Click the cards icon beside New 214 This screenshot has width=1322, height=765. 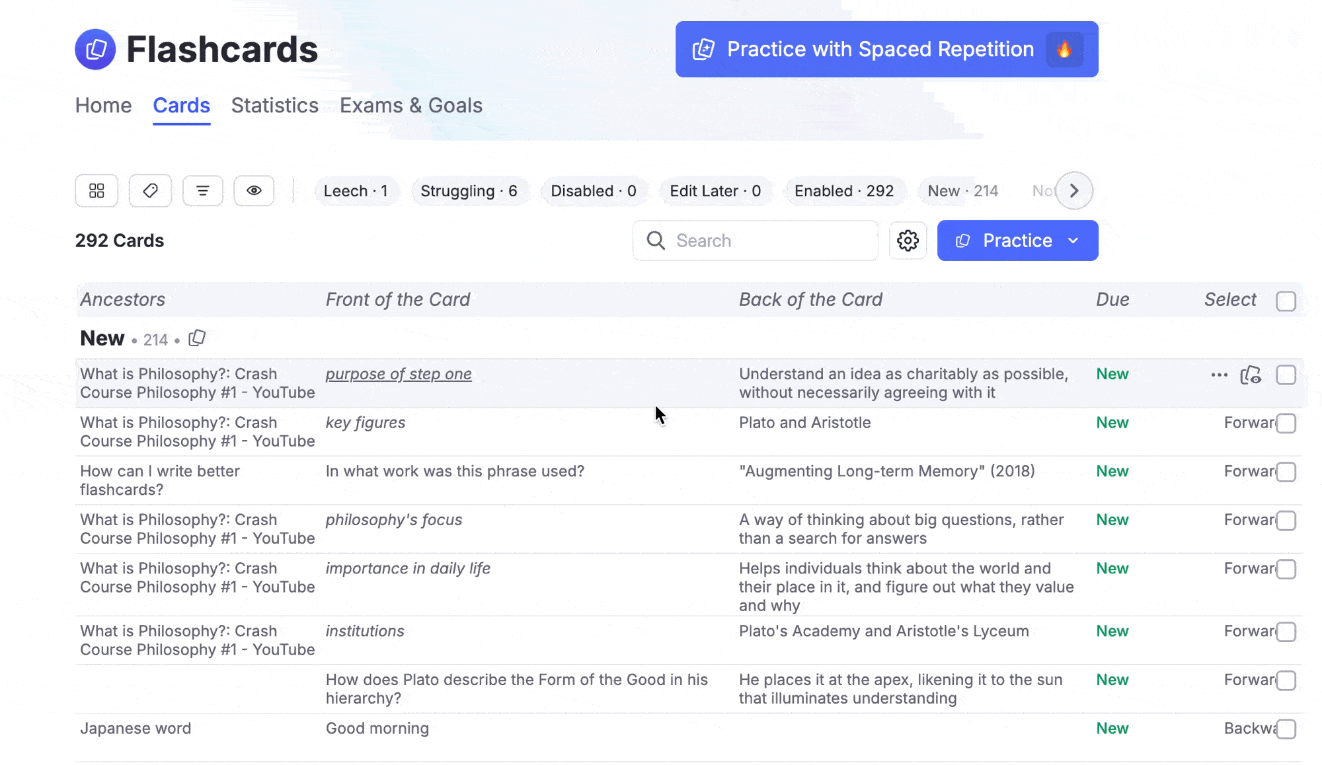pos(197,338)
